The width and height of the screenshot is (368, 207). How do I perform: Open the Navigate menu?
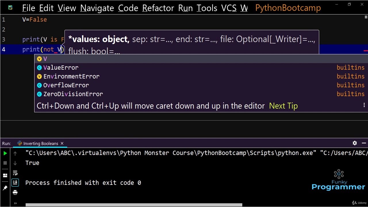click(97, 8)
